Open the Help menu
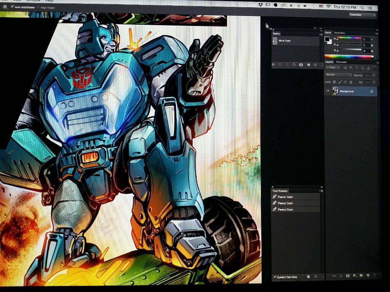The height and width of the screenshot is (292, 390). pos(49,1)
